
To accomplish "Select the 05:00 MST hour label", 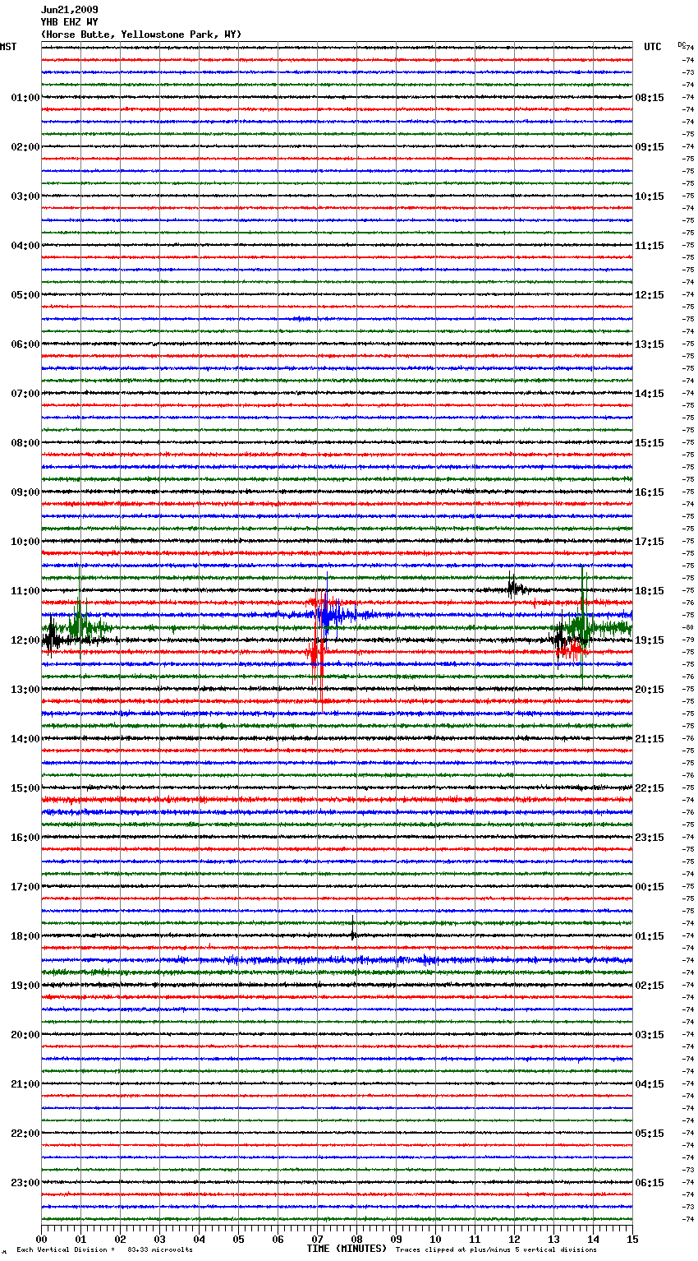I will pyautogui.click(x=25, y=295).
